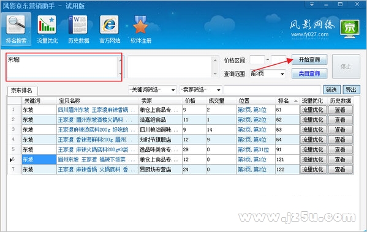367x232 pixels.
Task: Click 查看 button for rank 122 row
Action: tap(340, 170)
